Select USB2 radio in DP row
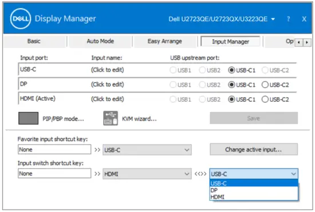 tap(202, 85)
